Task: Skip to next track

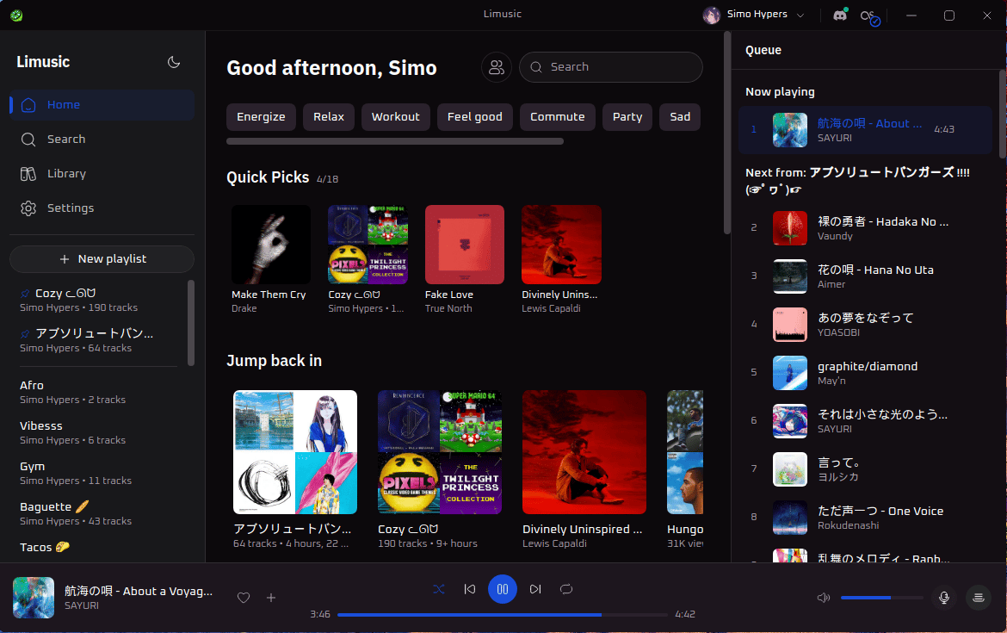Action: pos(535,589)
